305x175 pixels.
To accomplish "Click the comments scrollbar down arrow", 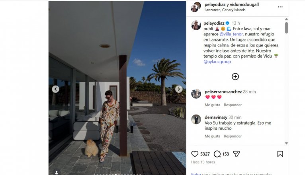I will pos(286,143).
